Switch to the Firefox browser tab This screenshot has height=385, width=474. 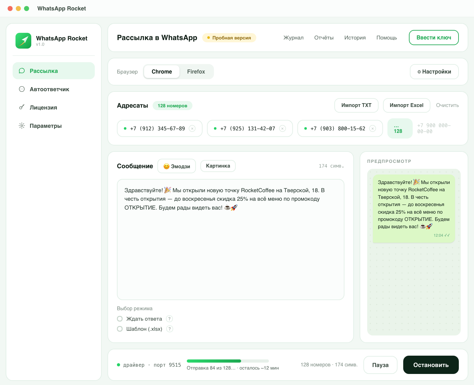[x=196, y=72]
